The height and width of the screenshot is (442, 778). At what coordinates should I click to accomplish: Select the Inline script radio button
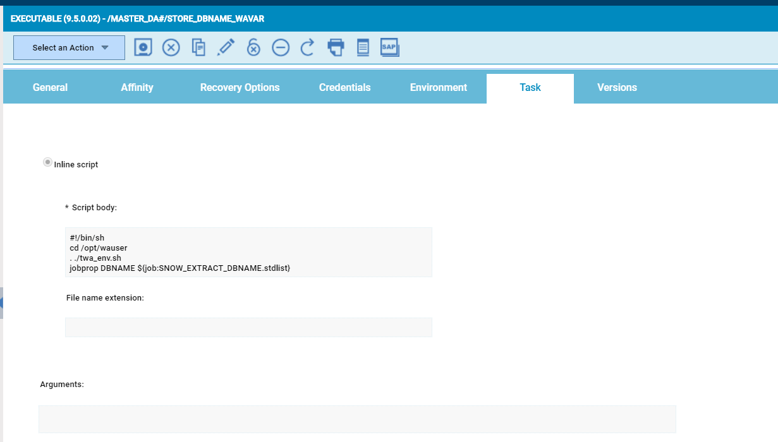pos(47,162)
